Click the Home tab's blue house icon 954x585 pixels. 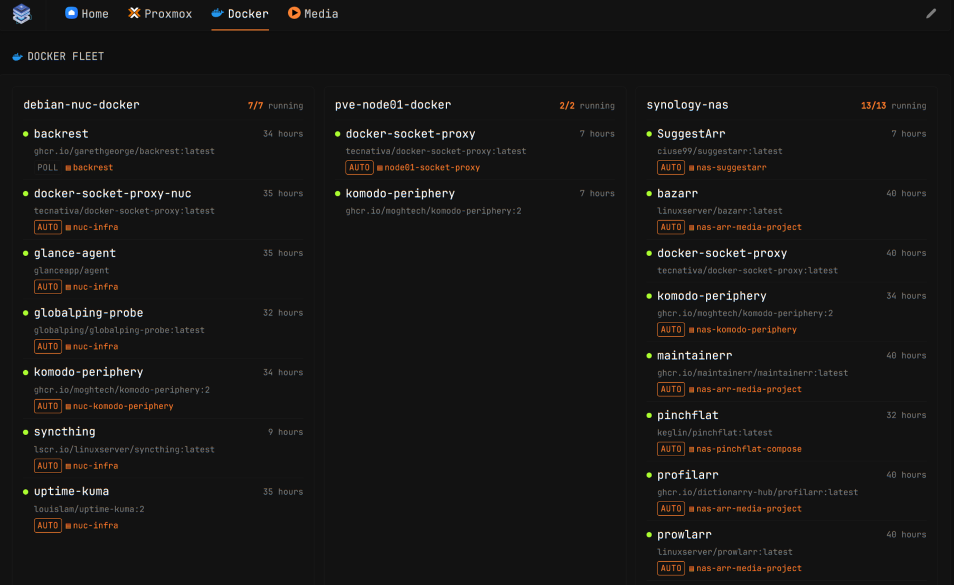coord(71,13)
